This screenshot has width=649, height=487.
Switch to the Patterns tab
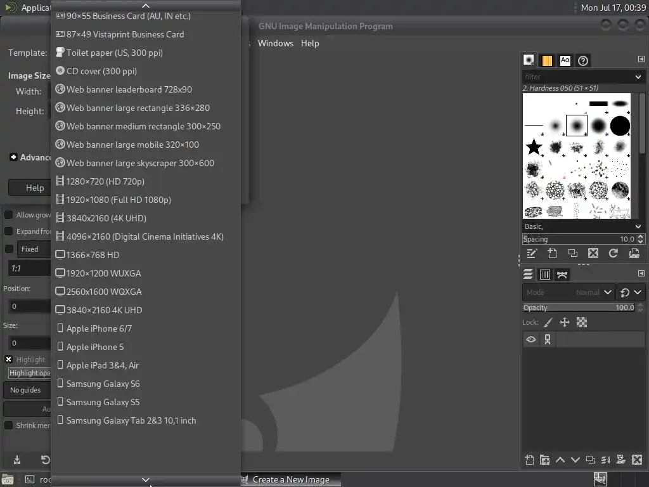[547, 60]
